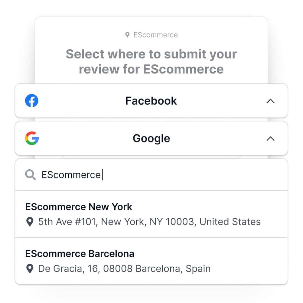The image size is (303, 303).
Task: Click the Facebook label text
Action: pos(151,101)
